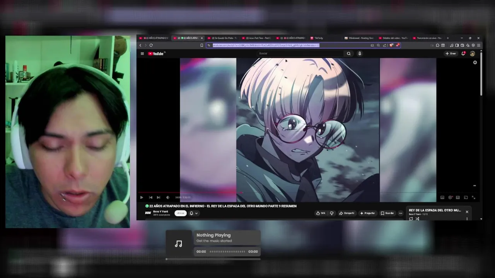495x278 pixels.
Task: Click the YouTube Buscar search field
Action: (301, 54)
